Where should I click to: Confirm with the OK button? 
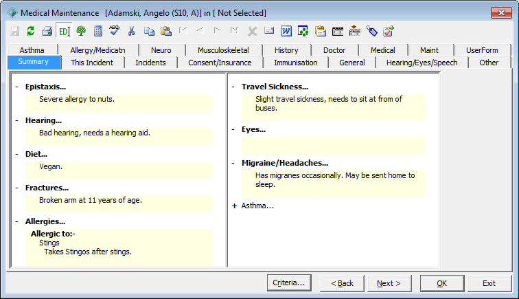[x=442, y=283]
